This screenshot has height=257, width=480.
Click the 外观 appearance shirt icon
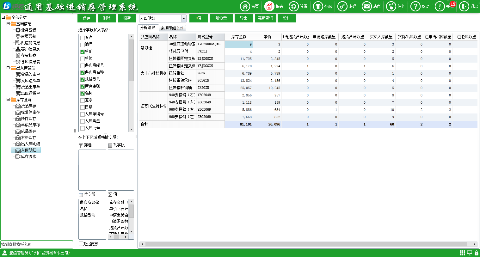tap(318, 6)
